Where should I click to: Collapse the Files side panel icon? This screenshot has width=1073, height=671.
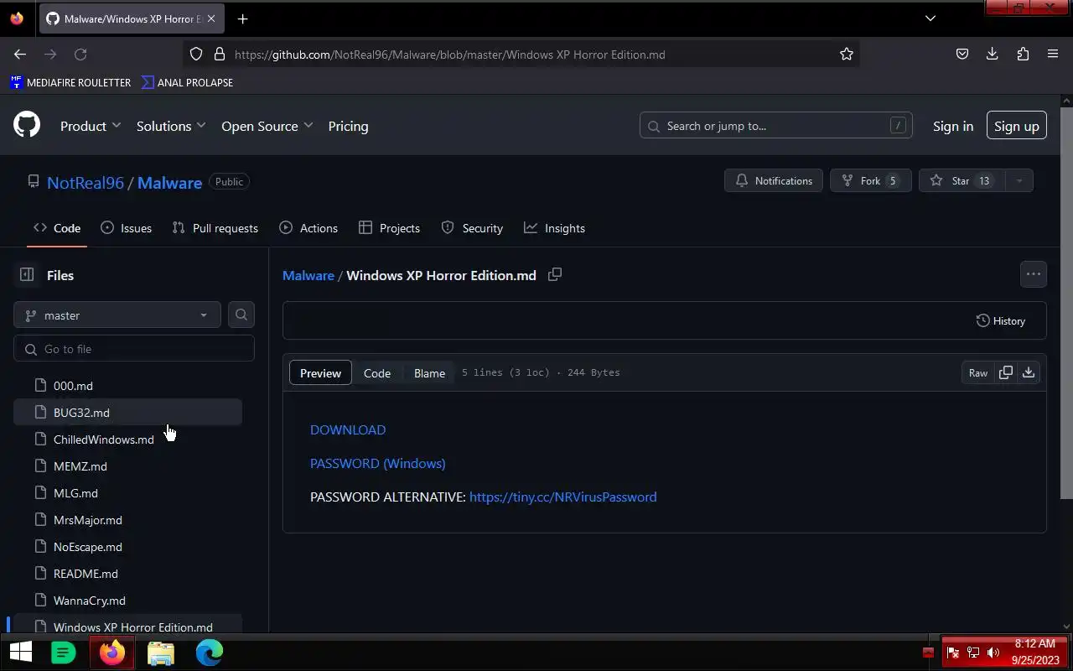coord(27,275)
